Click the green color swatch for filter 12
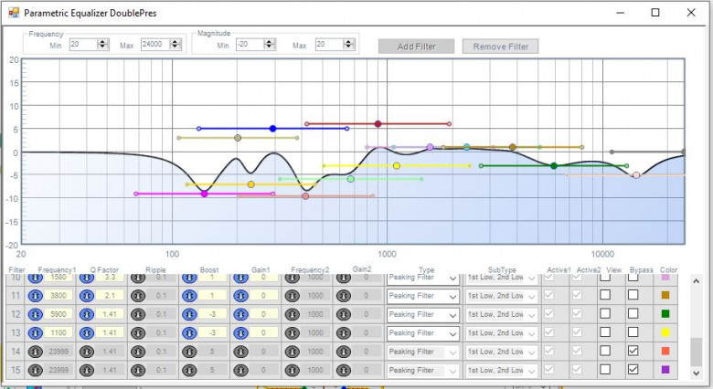This screenshot has width=713, height=389. (665, 314)
